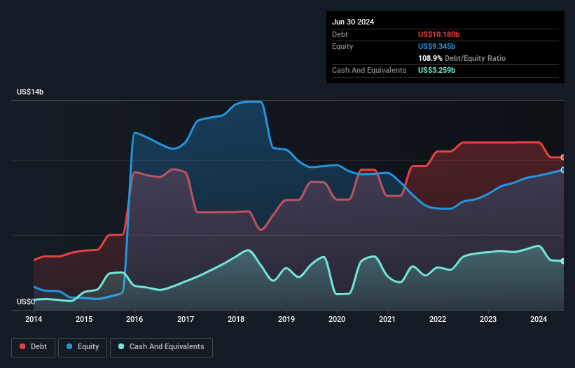Click the Jun 30 2024 tooltip date
The image size is (575, 368).
[353, 22]
